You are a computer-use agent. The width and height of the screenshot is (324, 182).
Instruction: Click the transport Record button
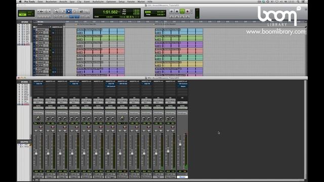(187, 11)
